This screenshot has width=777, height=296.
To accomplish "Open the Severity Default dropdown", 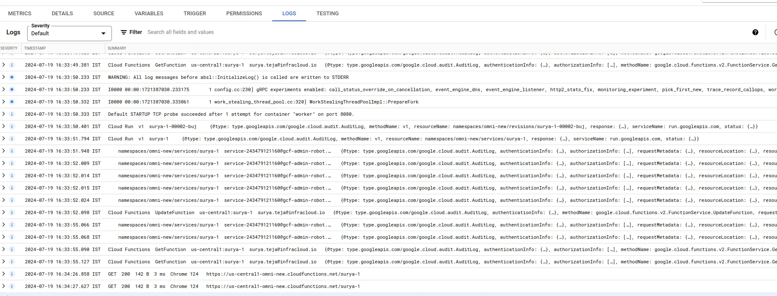I will [x=70, y=34].
